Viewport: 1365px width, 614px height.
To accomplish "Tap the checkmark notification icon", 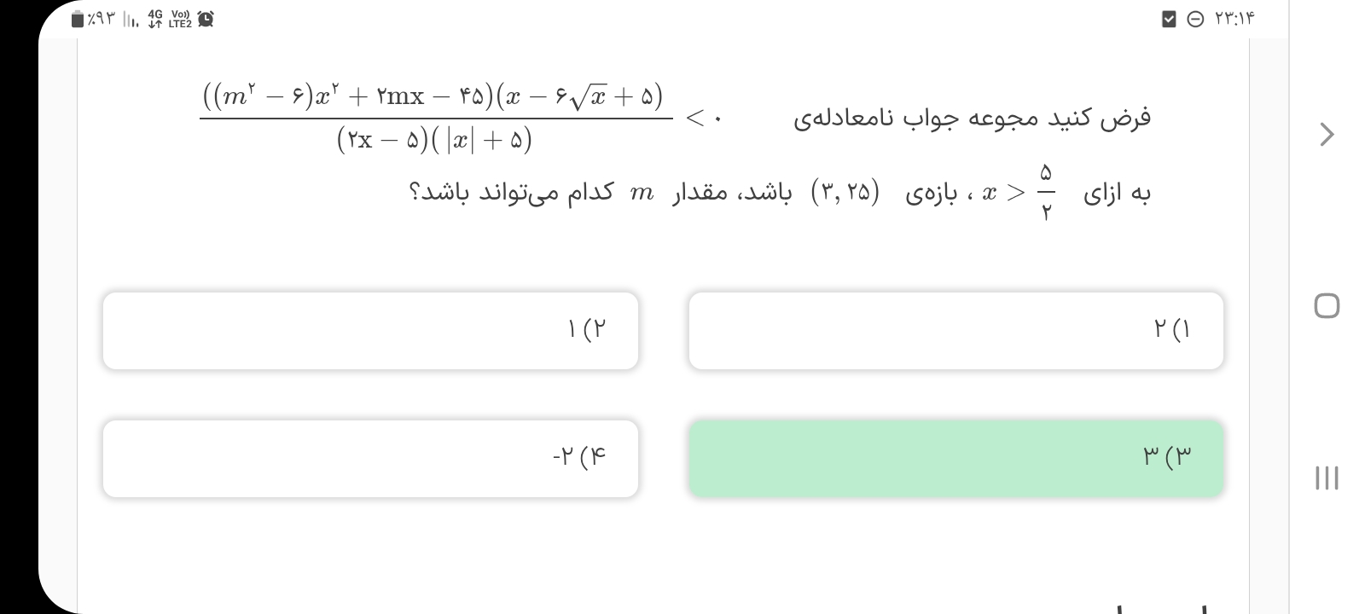I will [1169, 19].
